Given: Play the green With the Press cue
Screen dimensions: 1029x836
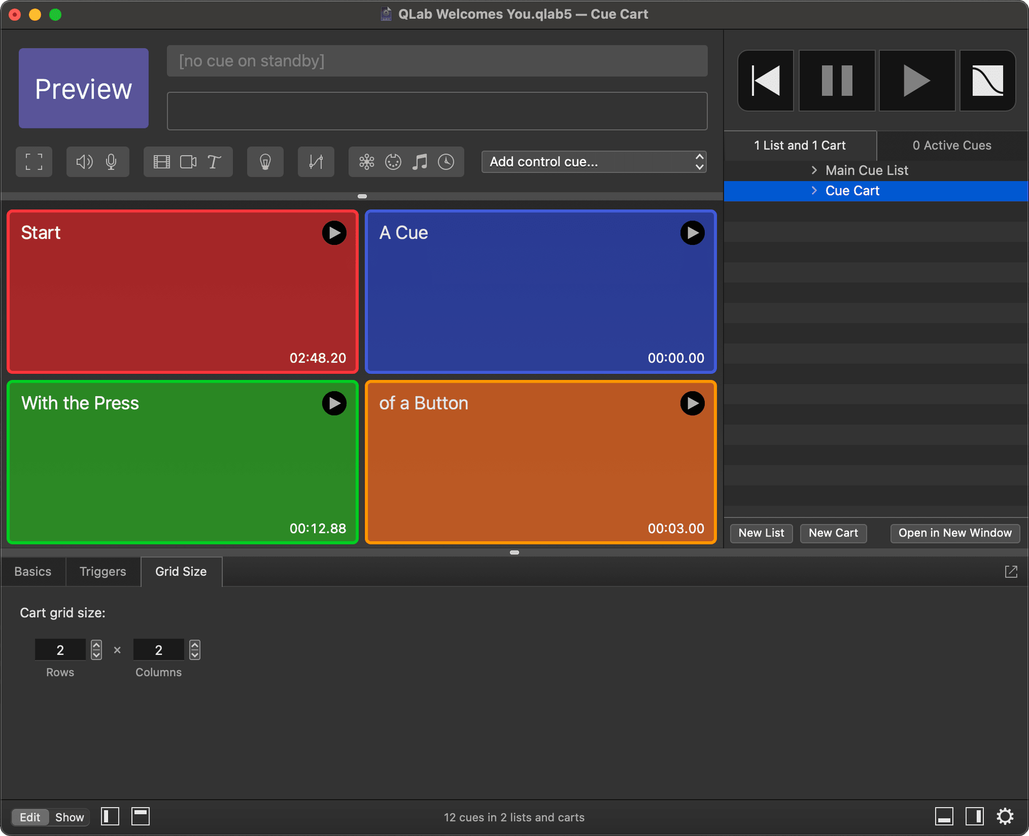Looking at the screenshot, I should 334,403.
